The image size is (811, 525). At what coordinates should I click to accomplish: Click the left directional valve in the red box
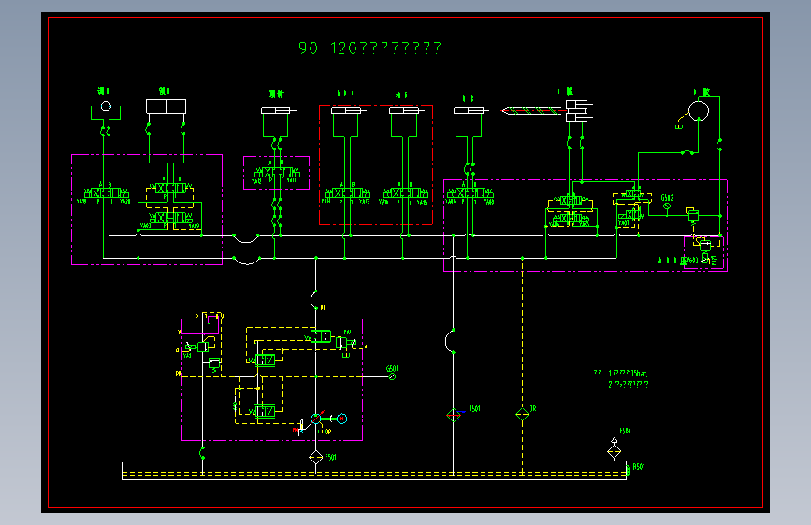348,193
